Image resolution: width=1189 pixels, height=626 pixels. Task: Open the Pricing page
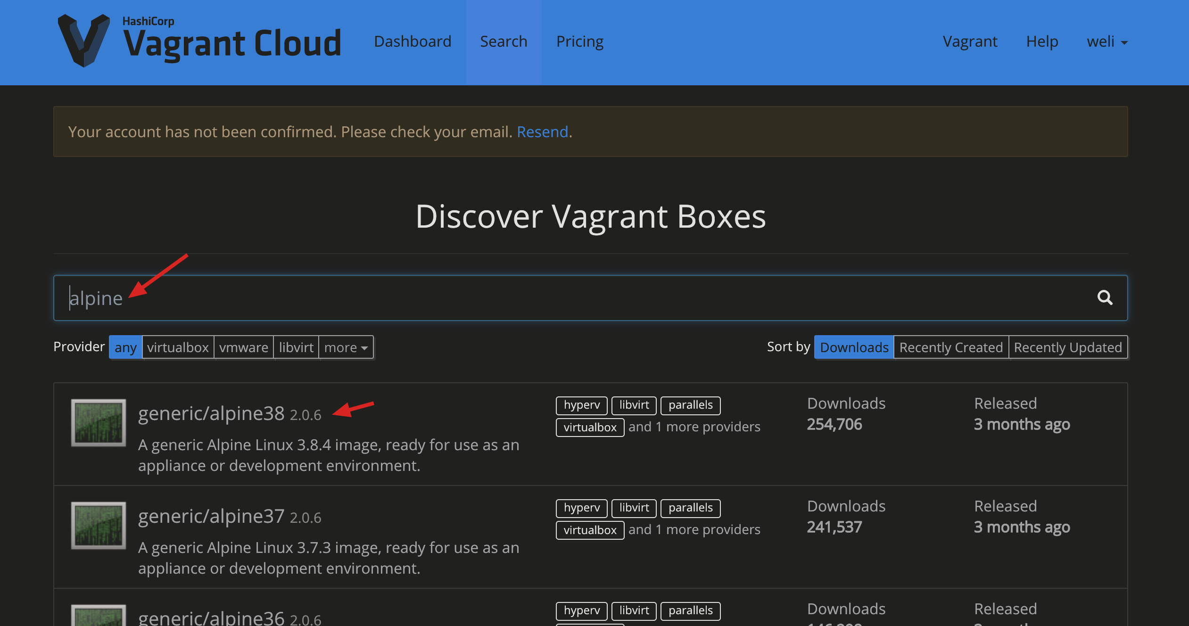tap(579, 41)
